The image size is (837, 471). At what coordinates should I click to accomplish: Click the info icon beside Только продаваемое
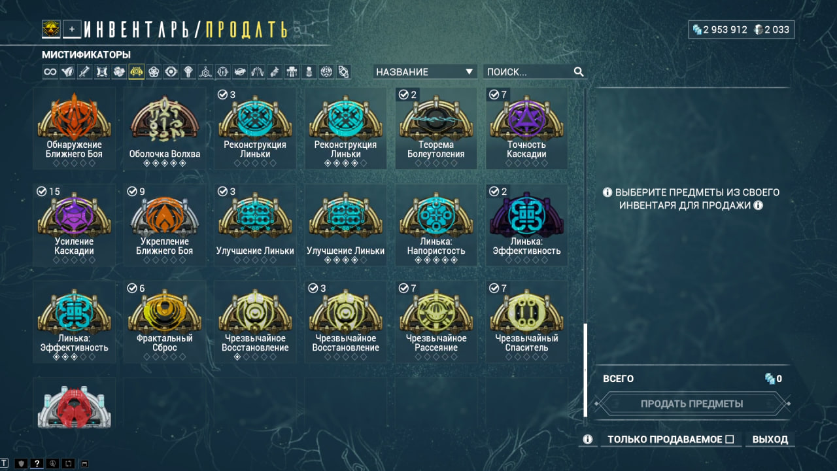[588, 440]
